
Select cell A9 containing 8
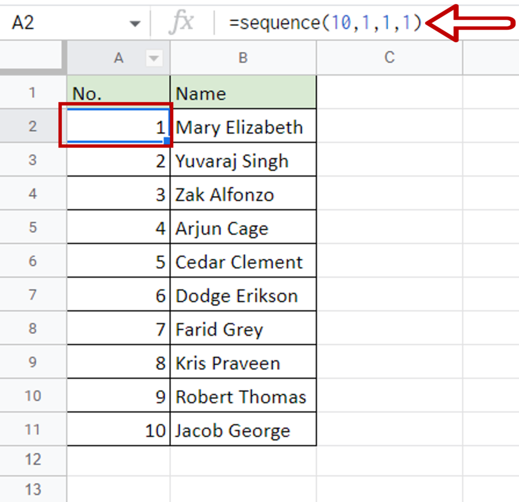pos(119,362)
